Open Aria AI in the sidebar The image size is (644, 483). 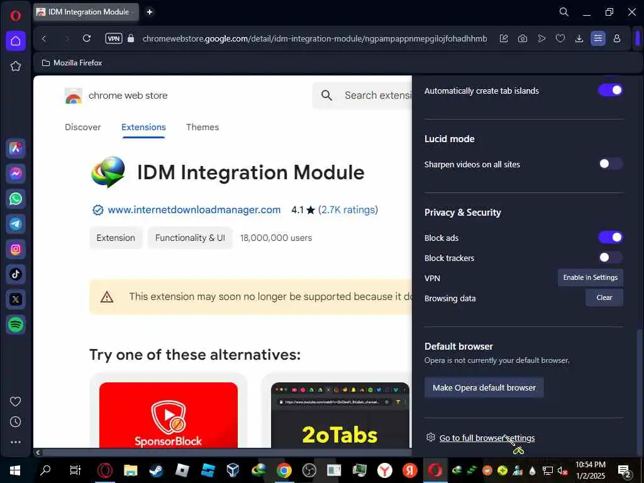16,148
